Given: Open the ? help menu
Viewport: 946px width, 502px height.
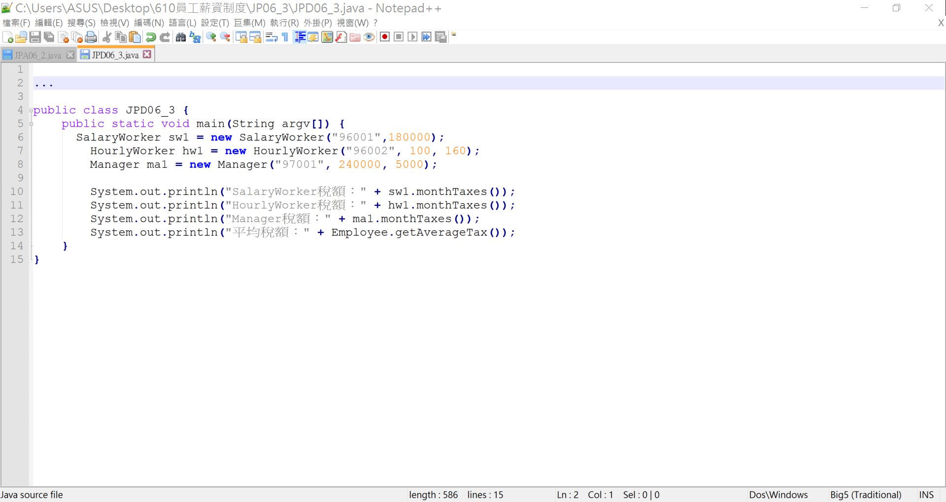Looking at the screenshot, I should pos(375,23).
